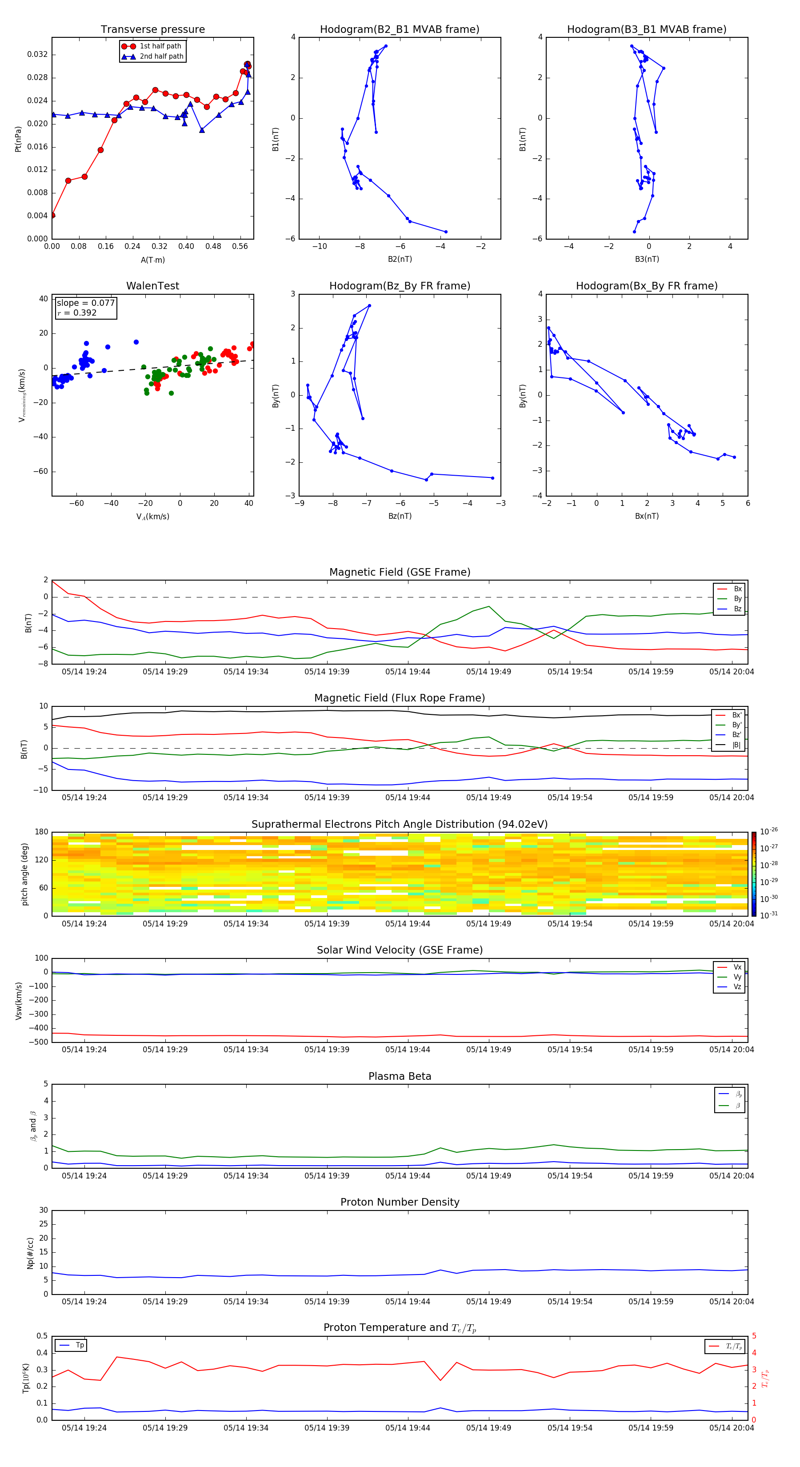Click the 'Np(#/cc)' y-axis label
Screen dimensions: 800x1467
30,1252
